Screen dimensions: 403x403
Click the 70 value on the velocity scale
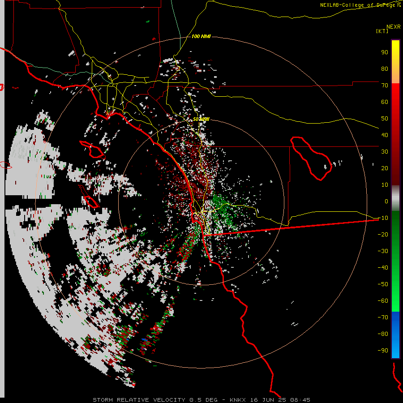coord(385,86)
